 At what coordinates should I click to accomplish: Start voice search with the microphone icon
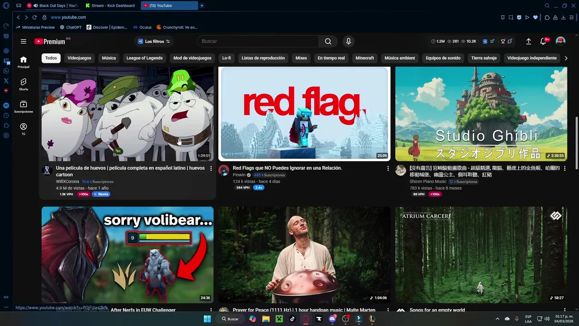click(348, 41)
